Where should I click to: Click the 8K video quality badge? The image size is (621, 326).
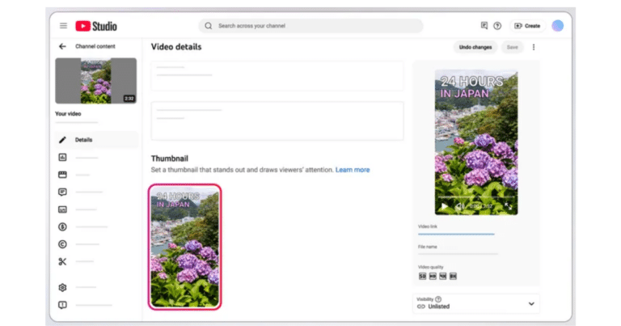(x=453, y=277)
